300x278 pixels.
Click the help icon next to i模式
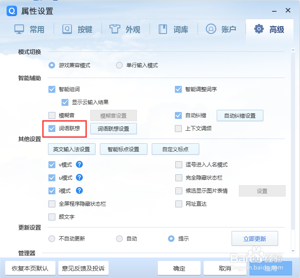(x=79, y=190)
